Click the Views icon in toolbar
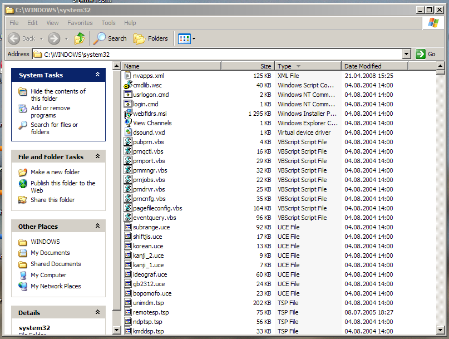Image resolution: width=449 pixels, height=339 pixels. pos(184,38)
